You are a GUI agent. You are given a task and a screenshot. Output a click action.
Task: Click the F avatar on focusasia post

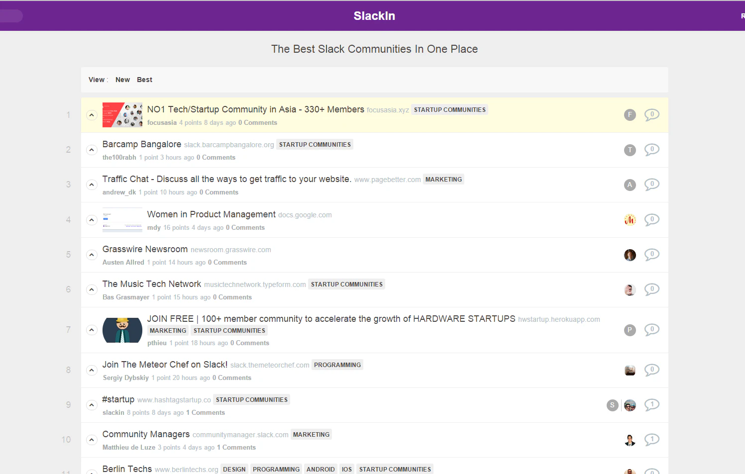coord(630,115)
